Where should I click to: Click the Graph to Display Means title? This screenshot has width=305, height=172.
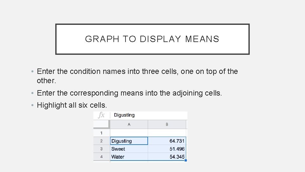click(152, 39)
